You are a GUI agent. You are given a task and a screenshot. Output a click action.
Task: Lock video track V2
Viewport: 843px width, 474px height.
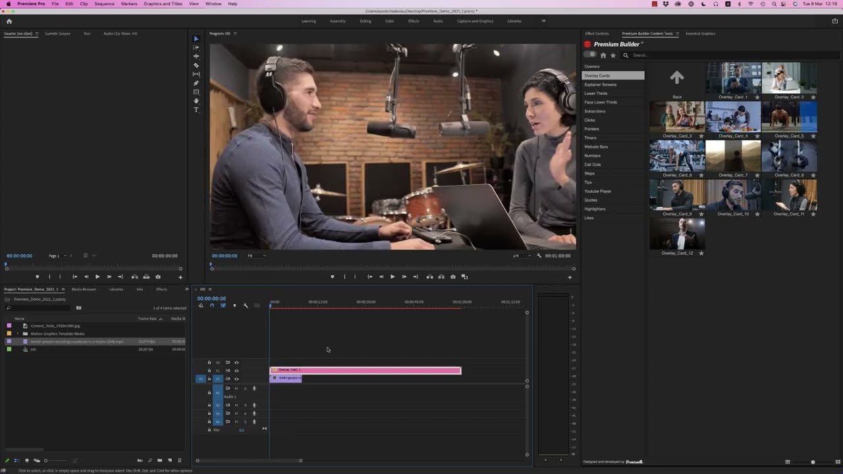209,371
